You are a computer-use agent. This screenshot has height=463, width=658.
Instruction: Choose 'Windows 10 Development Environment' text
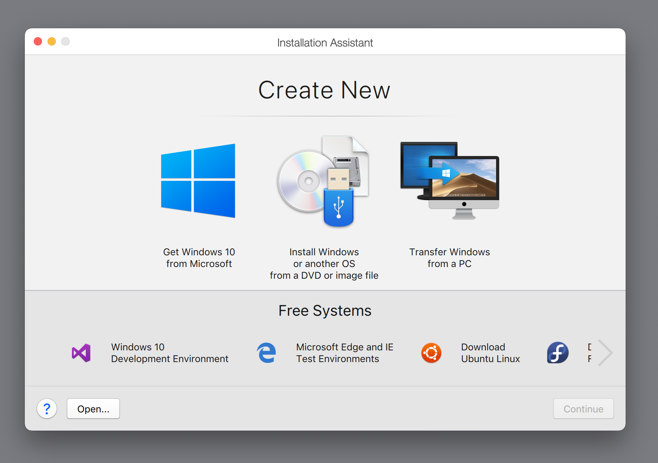click(x=170, y=353)
